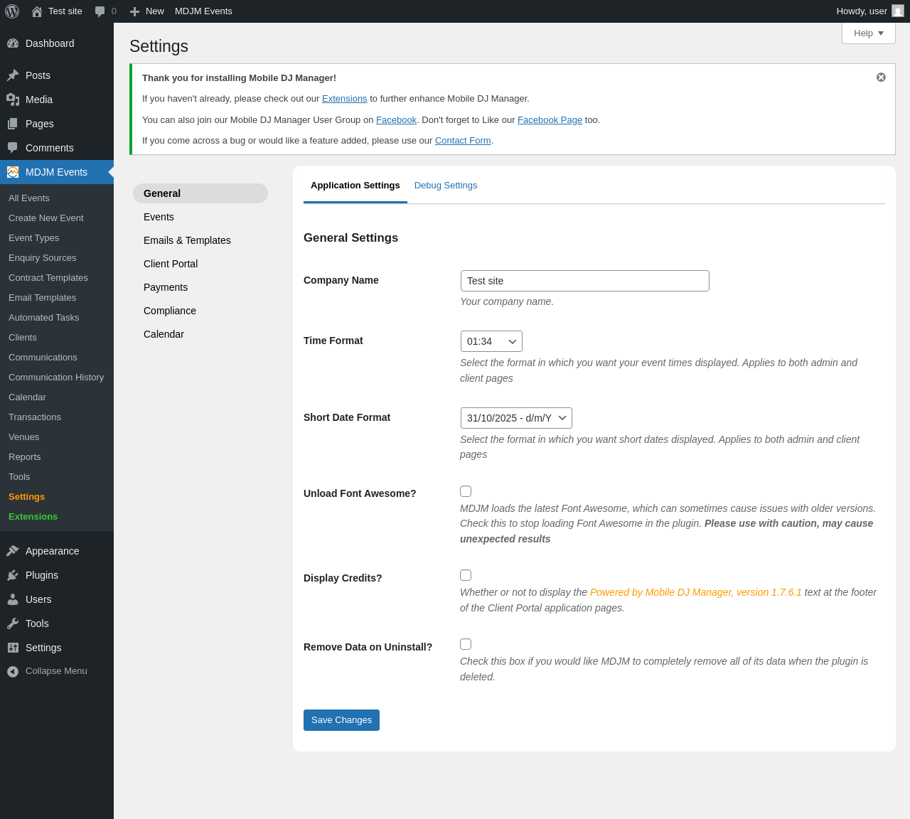Open the Short Date Format dropdown
The width and height of the screenshot is (910, 819).
coord(516,418)
